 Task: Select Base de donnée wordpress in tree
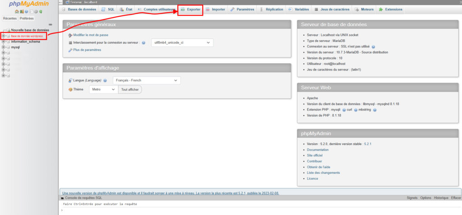coord(27,36)
